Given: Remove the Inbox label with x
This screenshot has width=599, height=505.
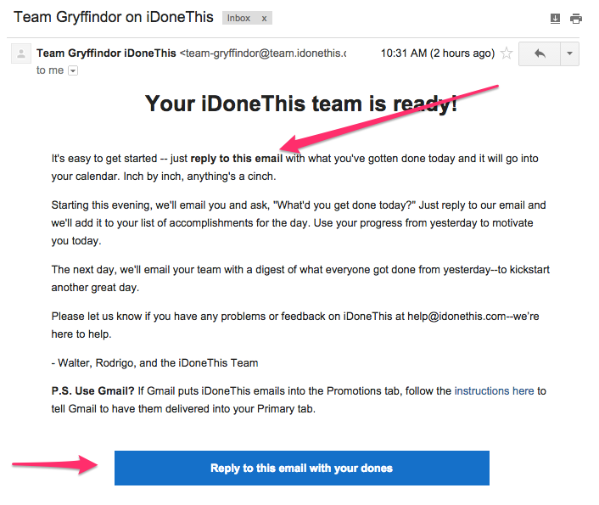Looking at the screenshot, I should click(x=264, y=19).
